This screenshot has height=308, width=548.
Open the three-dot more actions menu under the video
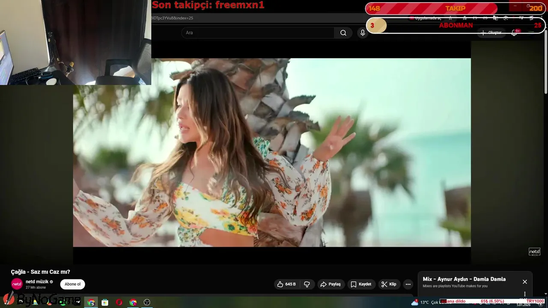(x=408, y=284)
